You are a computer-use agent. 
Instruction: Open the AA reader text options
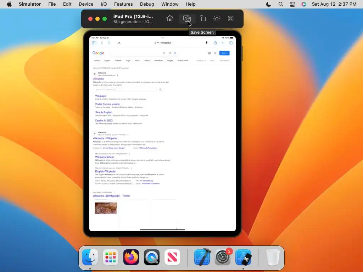119,43
